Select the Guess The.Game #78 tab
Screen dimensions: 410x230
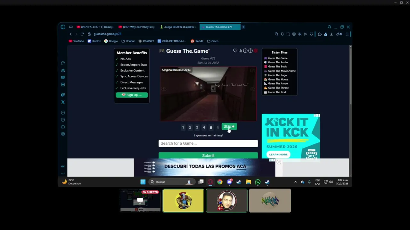[x=220, y=27]
